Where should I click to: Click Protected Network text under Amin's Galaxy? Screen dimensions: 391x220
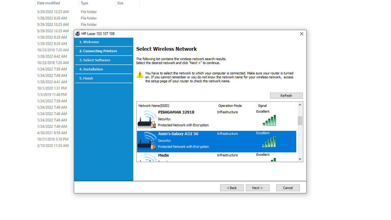pyautogui.click(x=183, y=147)
